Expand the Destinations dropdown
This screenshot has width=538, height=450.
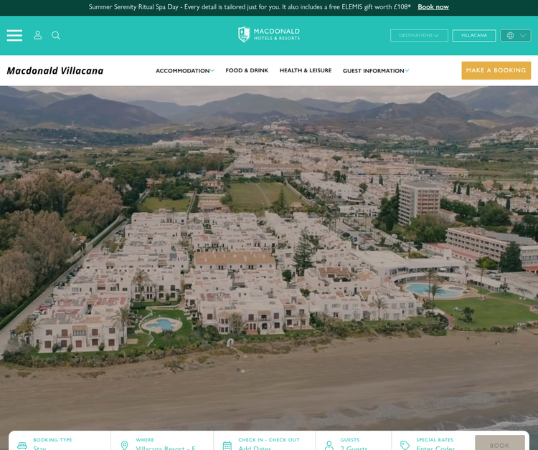(x=419, y=35)
